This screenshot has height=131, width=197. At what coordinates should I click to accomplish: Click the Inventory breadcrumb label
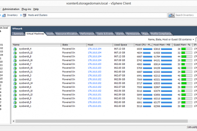pos(12,15)
